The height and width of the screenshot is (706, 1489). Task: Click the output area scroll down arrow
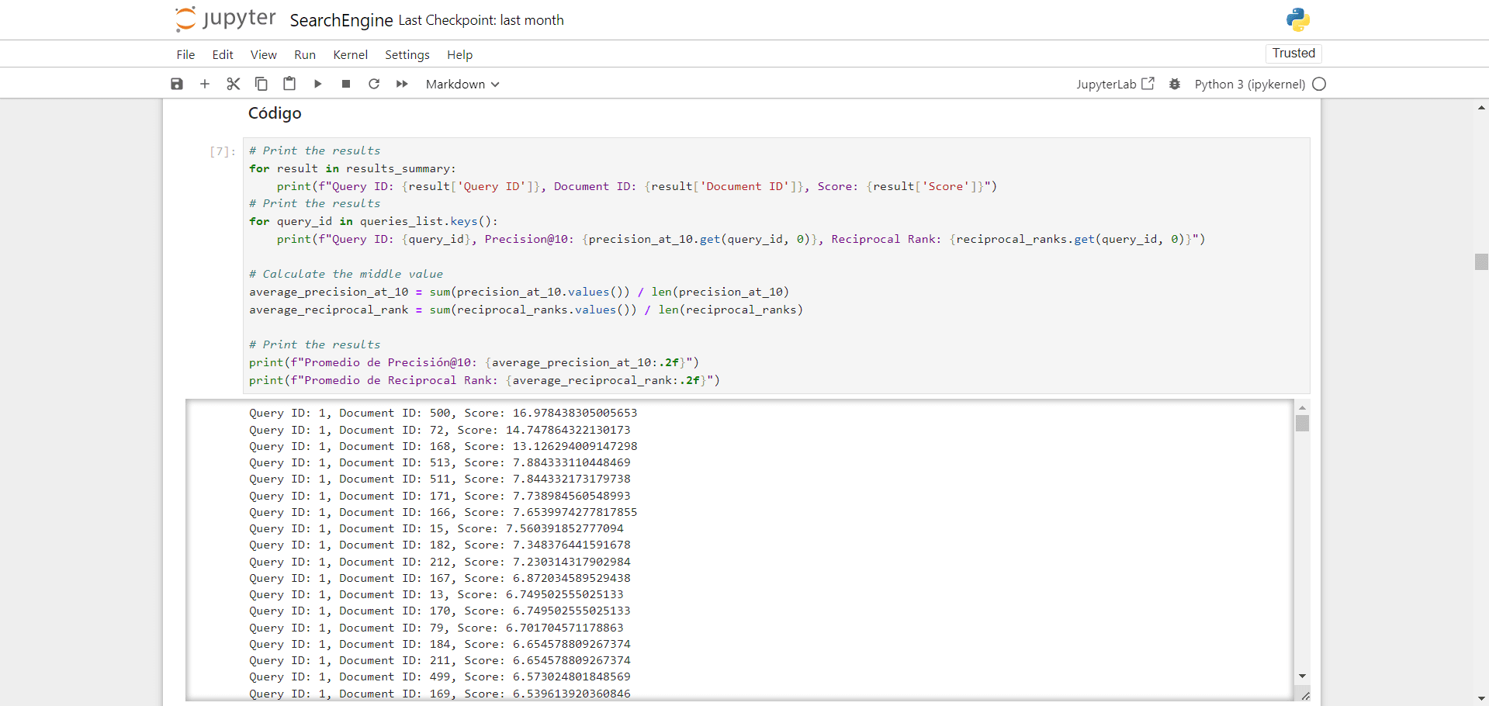coord(1302,677)
